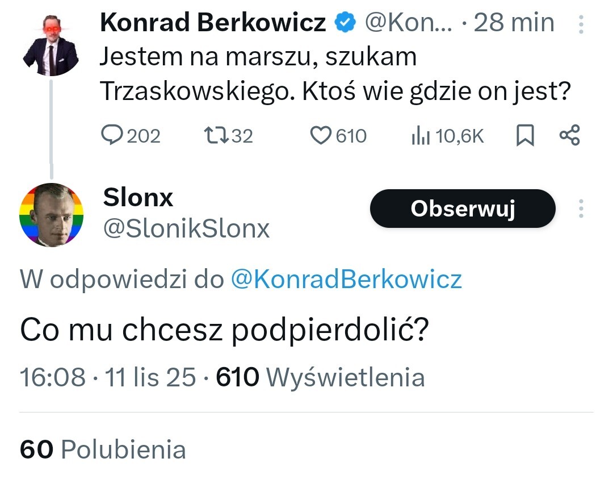Click the 28 min timestamp on the tweet
613x479 pixels.
point(514,23)
